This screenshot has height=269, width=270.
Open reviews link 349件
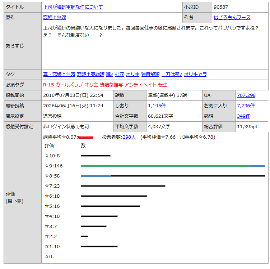coord(243,116)
